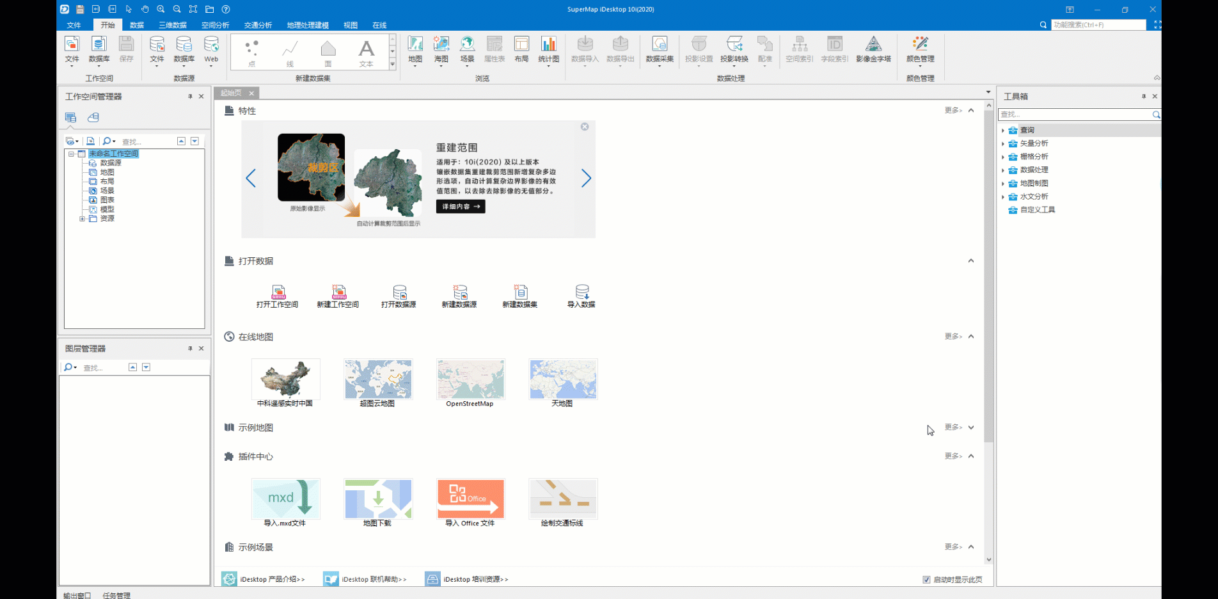Expand 查询 in the toolbox tree

(x=1003, y=131)
